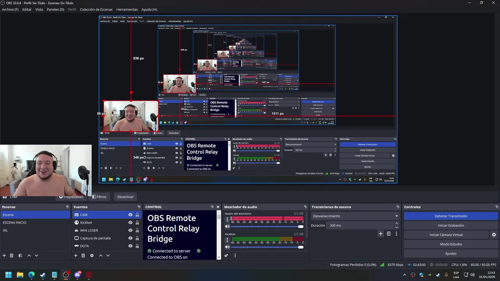500x281 pixels.
Task: Hide the DOTA source
Action: (130, 246)
